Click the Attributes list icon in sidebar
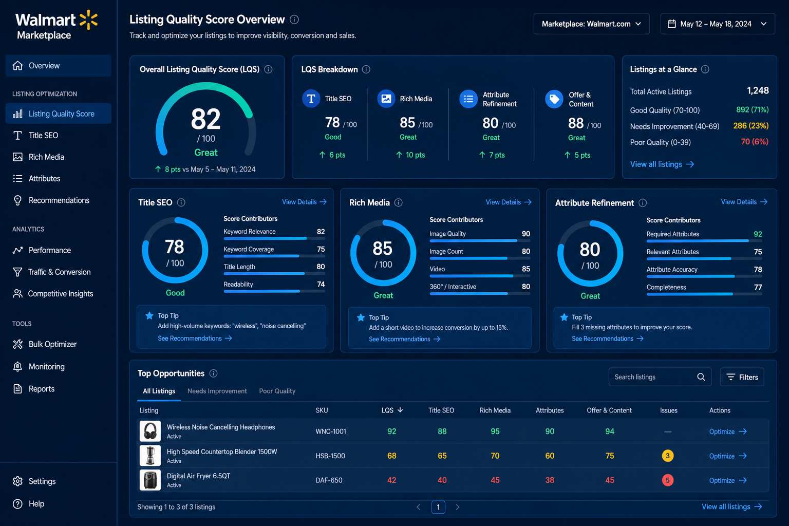The image size is (789, 526). (x=17, y=179)
